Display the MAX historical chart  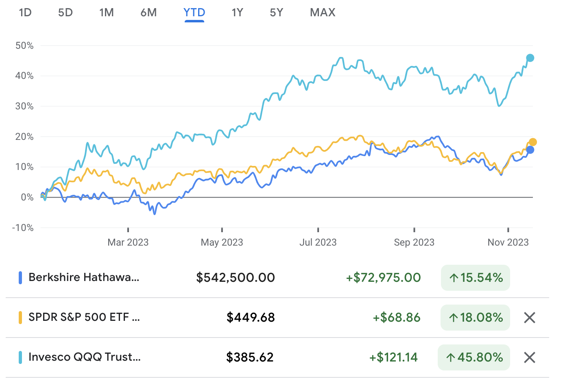(x=322, y=12)
